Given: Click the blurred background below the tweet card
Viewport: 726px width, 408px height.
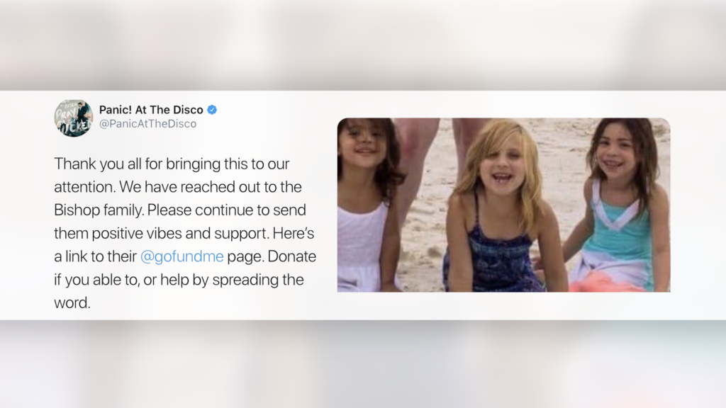Looking at the screenshot, I should 363,364.
